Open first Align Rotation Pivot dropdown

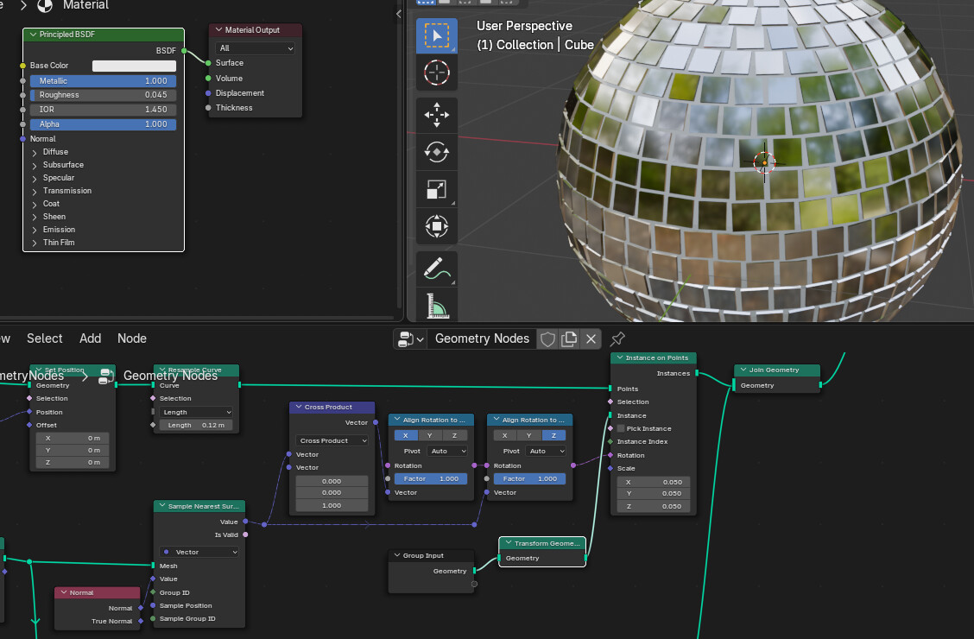point(446,451)
